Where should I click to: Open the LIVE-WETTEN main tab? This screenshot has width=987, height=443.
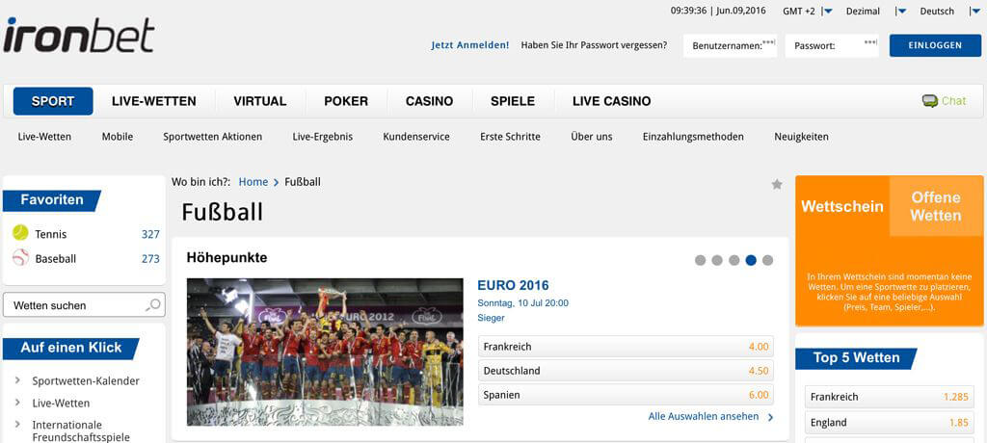(154, 101)
